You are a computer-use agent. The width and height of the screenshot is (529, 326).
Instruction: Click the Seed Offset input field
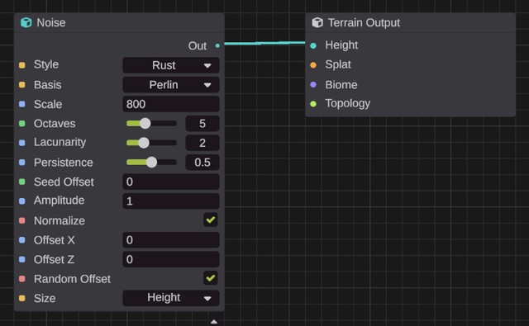click(171, 182)
